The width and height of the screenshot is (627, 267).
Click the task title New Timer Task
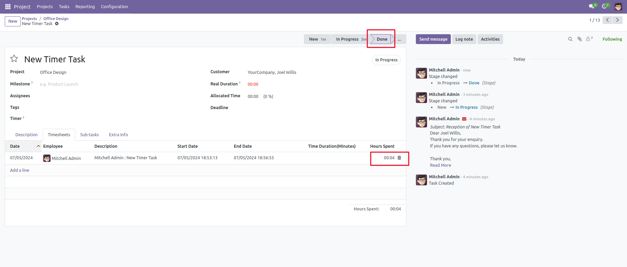tap(55, 59)
